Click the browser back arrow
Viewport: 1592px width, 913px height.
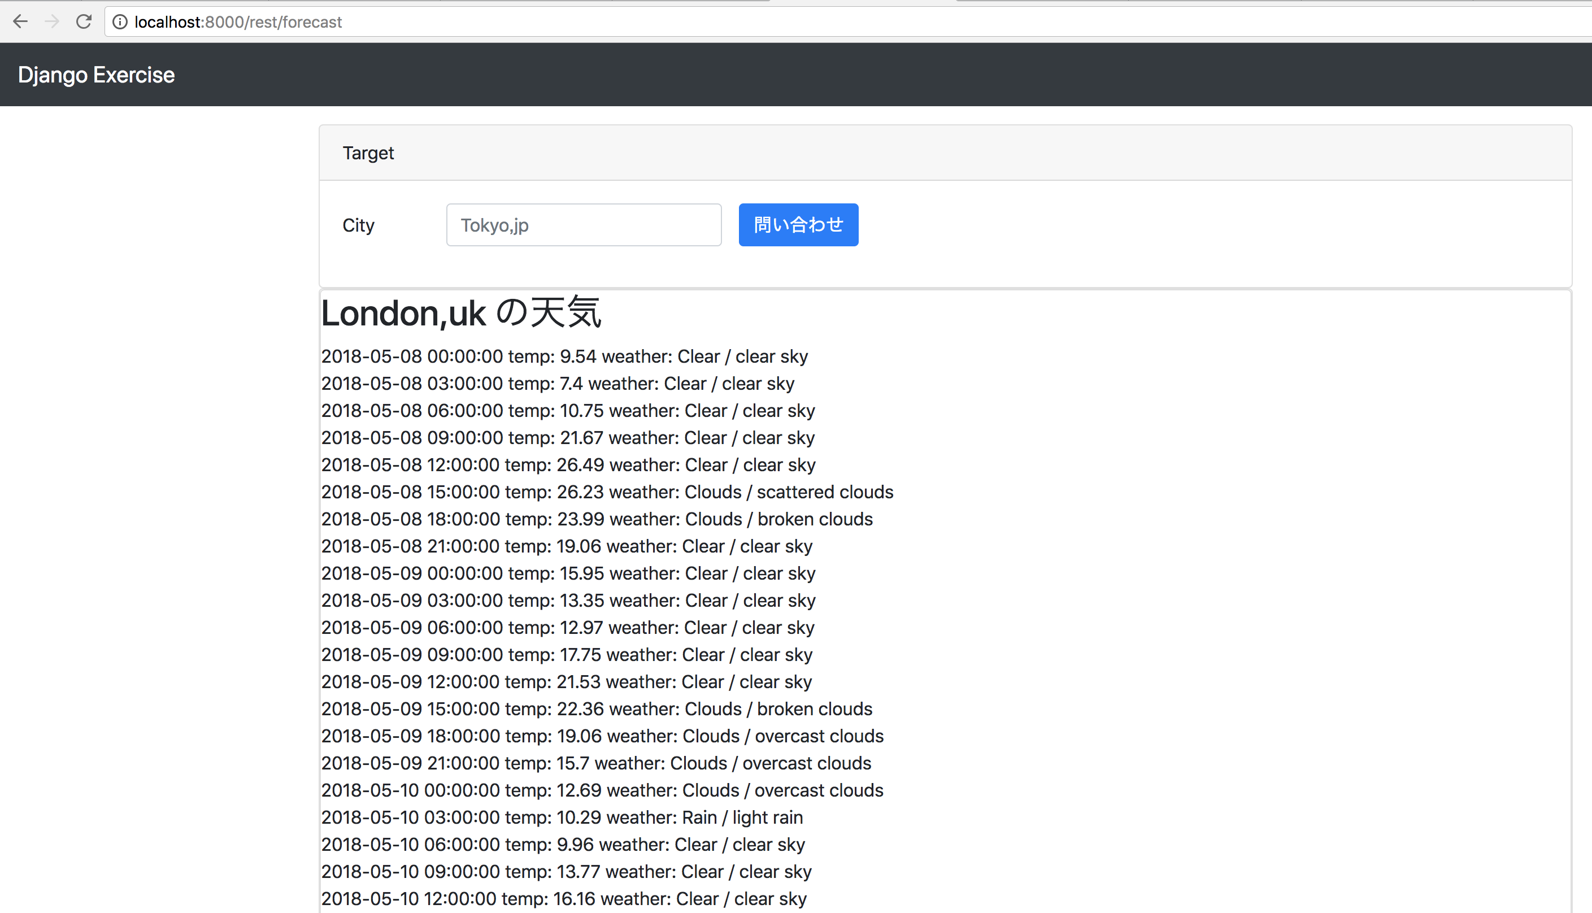(20, 22)
